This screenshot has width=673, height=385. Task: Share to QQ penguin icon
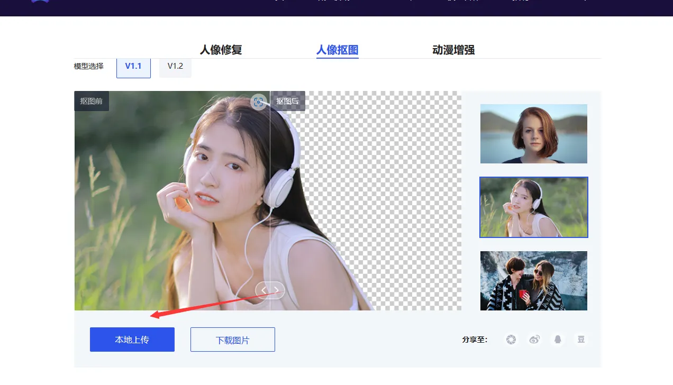pos(558,340)
